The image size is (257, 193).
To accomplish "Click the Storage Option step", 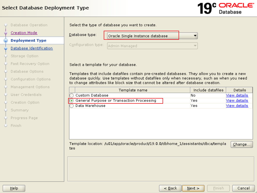I will click(25, 56).
